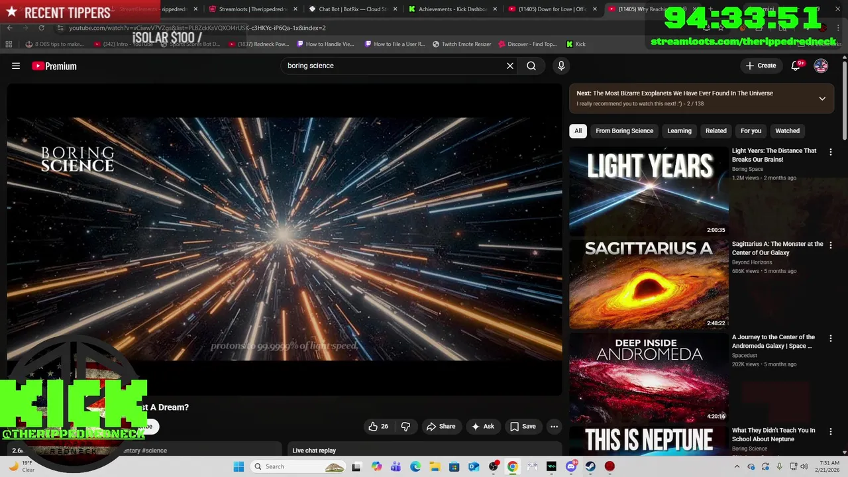Dislike the video with thumbs down

pos(405,427)
